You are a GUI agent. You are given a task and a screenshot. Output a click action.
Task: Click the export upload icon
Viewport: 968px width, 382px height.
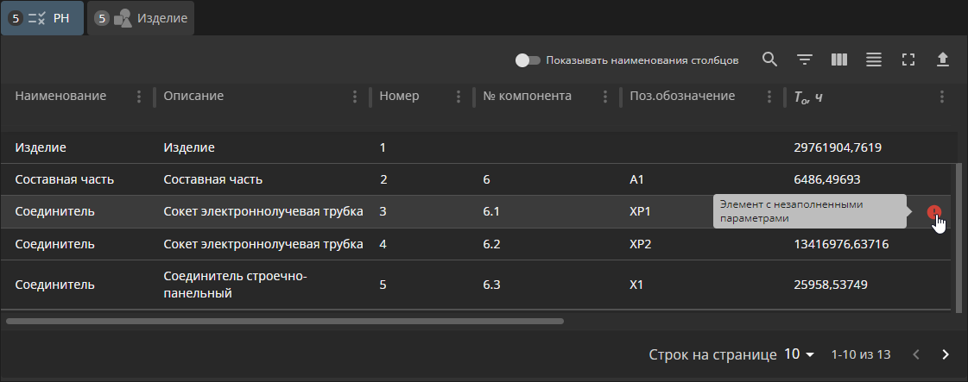point(943,59)
